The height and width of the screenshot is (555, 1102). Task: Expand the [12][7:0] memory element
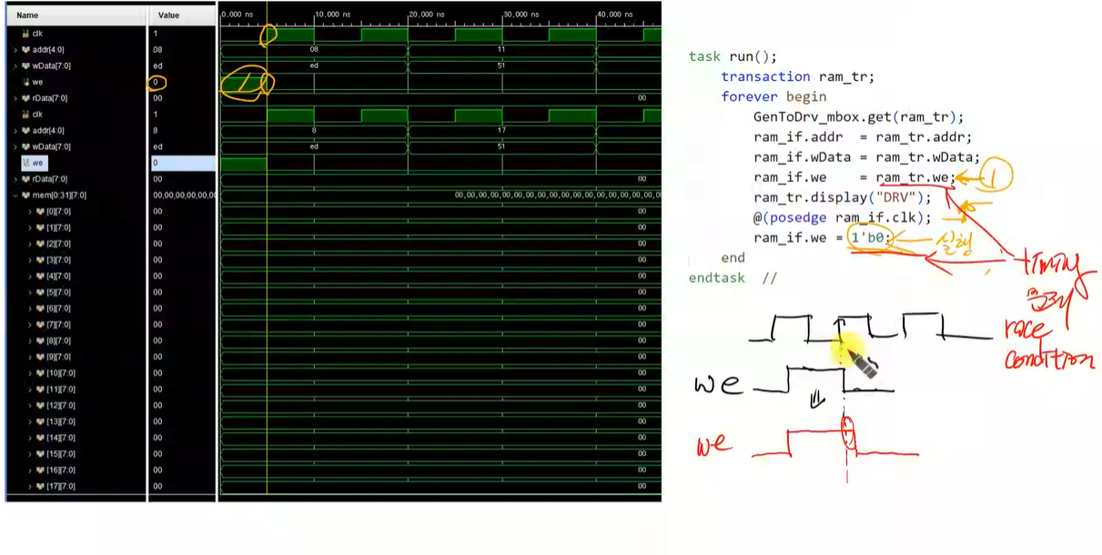coord(30,406)
